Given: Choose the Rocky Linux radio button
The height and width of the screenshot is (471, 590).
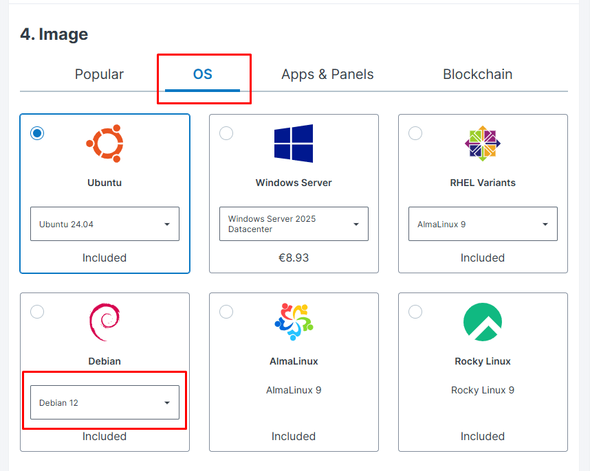Looking at the screenshot, I should pos(415,312).
